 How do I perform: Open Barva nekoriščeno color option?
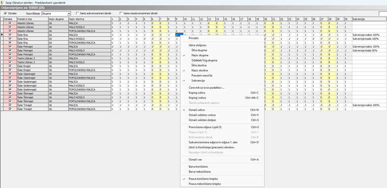[x=200, y=172]
